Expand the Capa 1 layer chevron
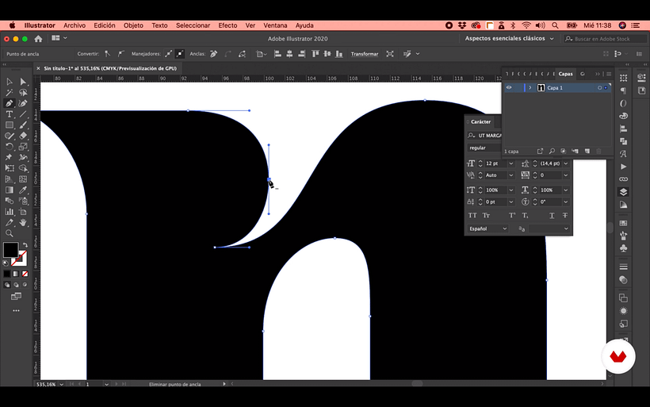 [530, 87]
